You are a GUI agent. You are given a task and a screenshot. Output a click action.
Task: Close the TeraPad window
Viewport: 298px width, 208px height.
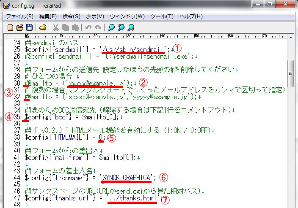pos(285,4)
